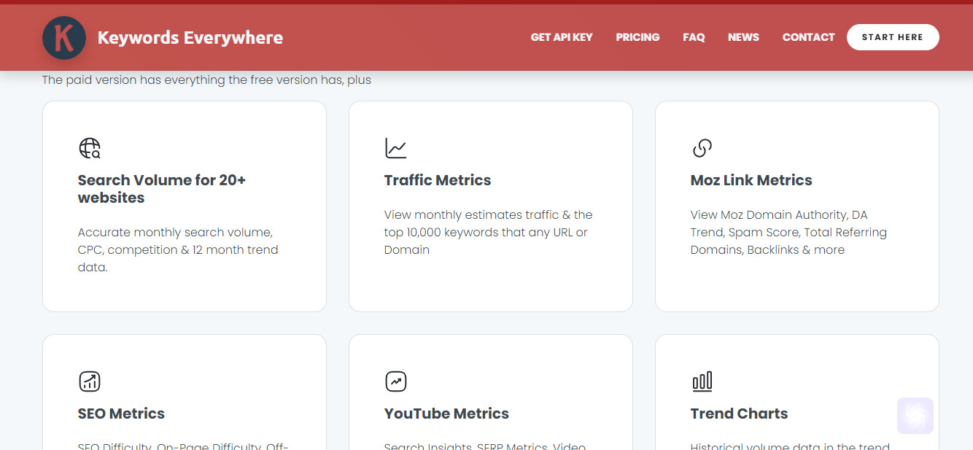Select the Trend Charts heading
The image size is (973, 450).
[x=739, y=414]
